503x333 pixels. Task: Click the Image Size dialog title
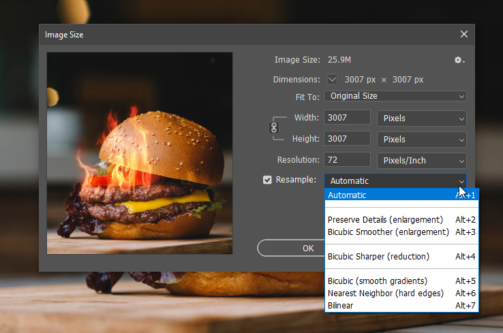(64, 35)
